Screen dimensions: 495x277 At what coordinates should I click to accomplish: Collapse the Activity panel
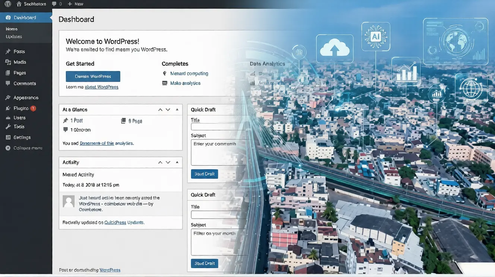[x=177, y=162]
